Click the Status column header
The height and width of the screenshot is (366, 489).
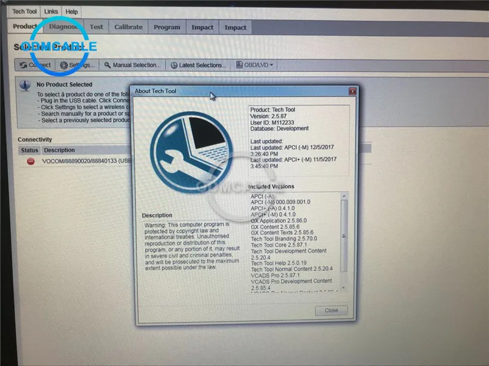click(29, 150)
